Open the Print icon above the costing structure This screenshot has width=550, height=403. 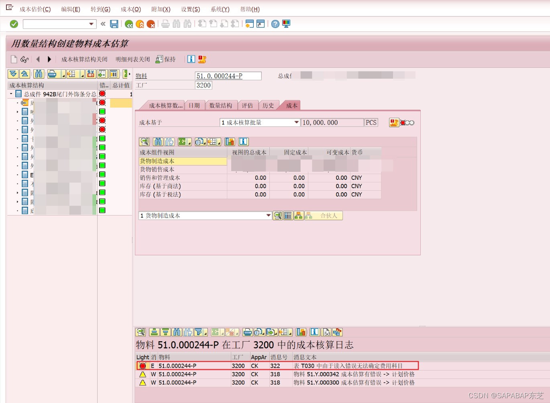pyautogui.click(x=51, y=75)
